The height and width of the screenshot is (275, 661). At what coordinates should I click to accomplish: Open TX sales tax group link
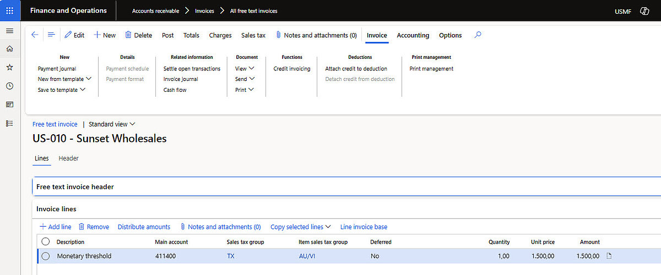pos(231,256)
